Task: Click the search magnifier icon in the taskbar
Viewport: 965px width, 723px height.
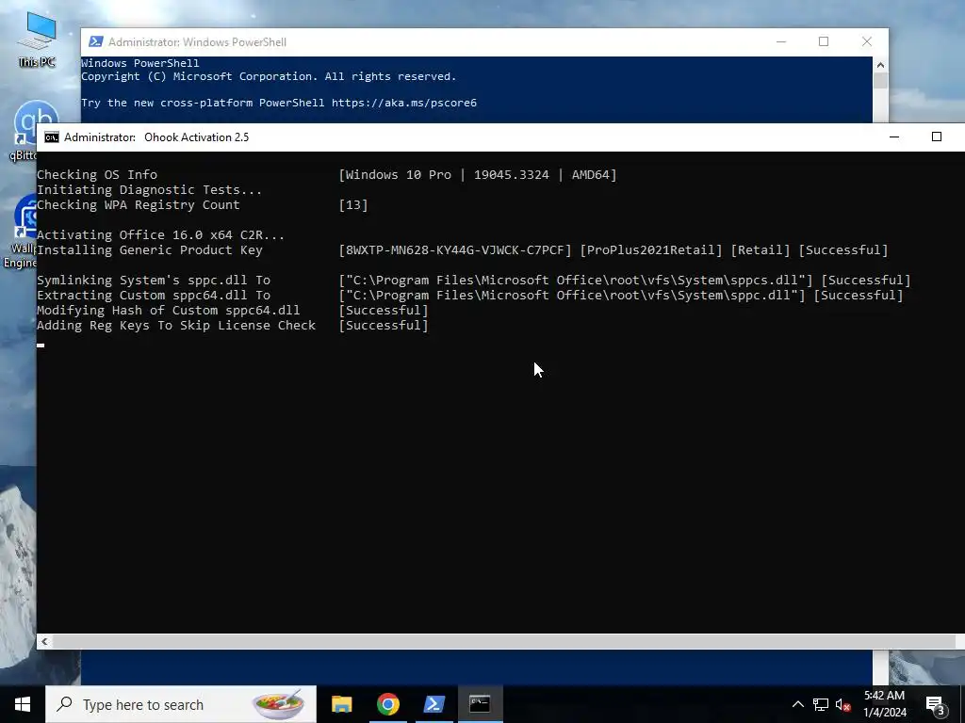Action: [64, 704]
